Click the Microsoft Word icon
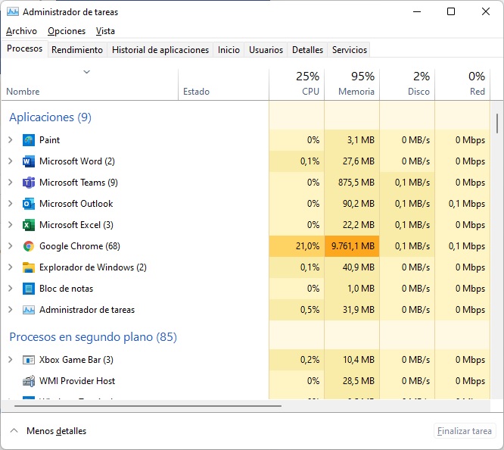 29,161
